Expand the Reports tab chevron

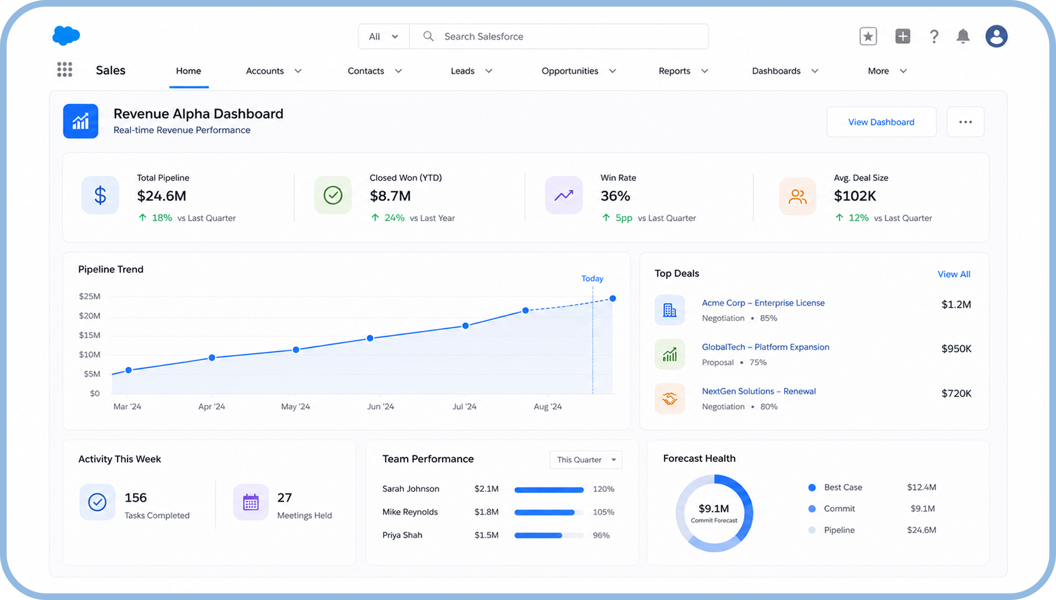(x=704, y=71)
